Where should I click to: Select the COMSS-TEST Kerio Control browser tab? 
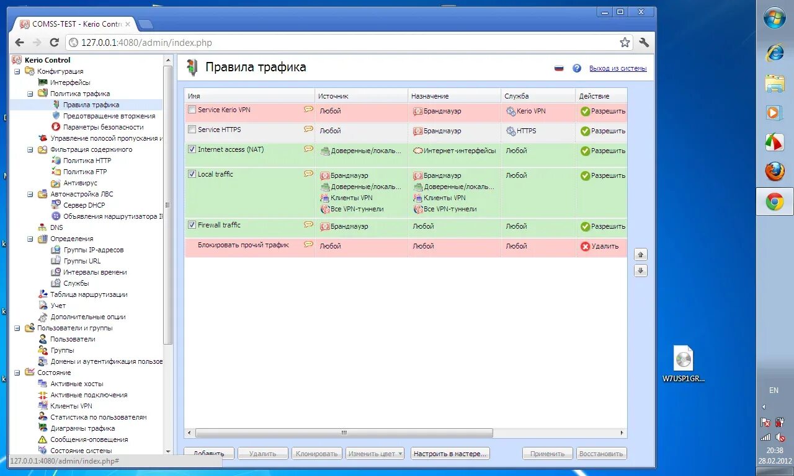tap(76, 24)
